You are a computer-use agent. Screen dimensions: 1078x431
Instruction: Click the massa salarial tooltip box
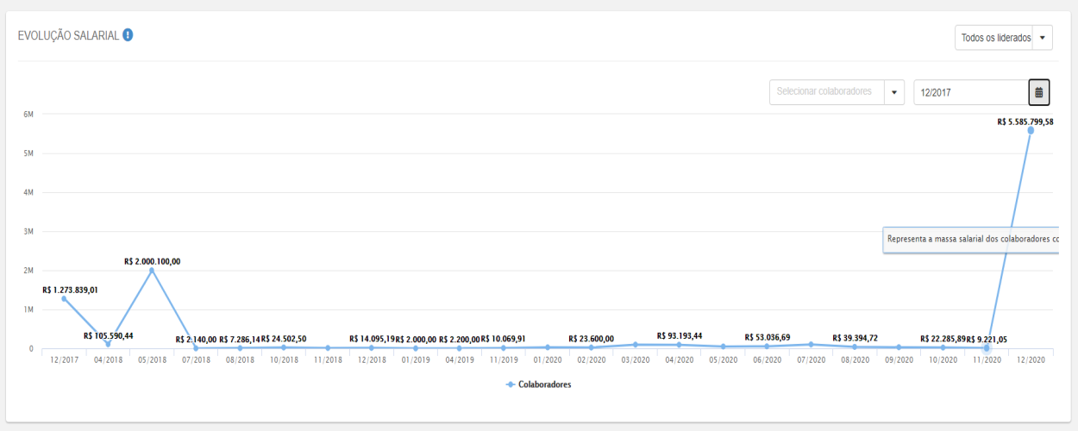click(x=970, y=239)
